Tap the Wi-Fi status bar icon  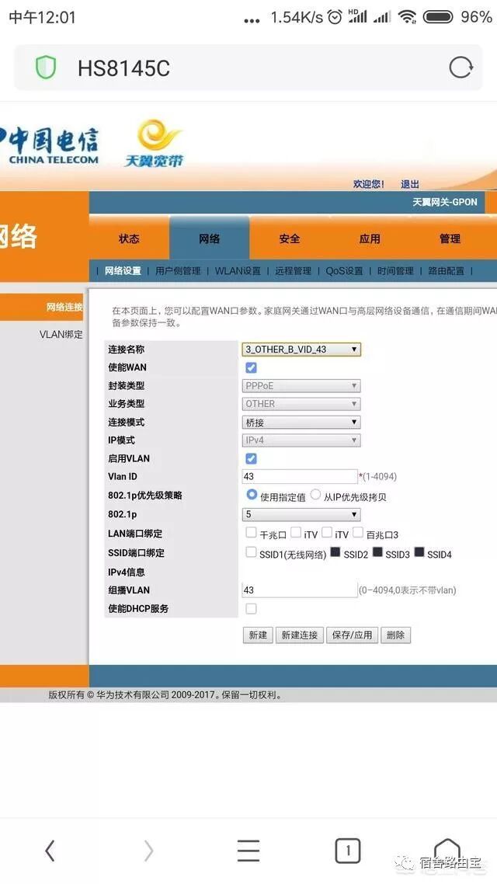407,17
